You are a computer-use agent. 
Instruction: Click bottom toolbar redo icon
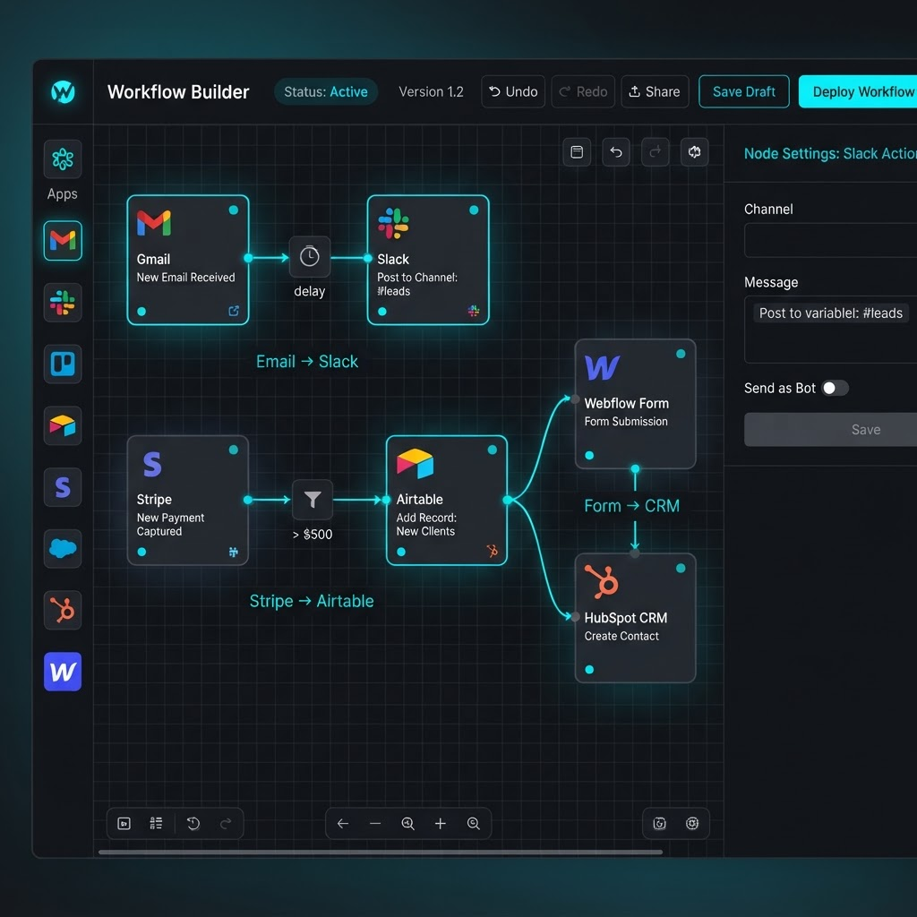click(x=225, y=824)
